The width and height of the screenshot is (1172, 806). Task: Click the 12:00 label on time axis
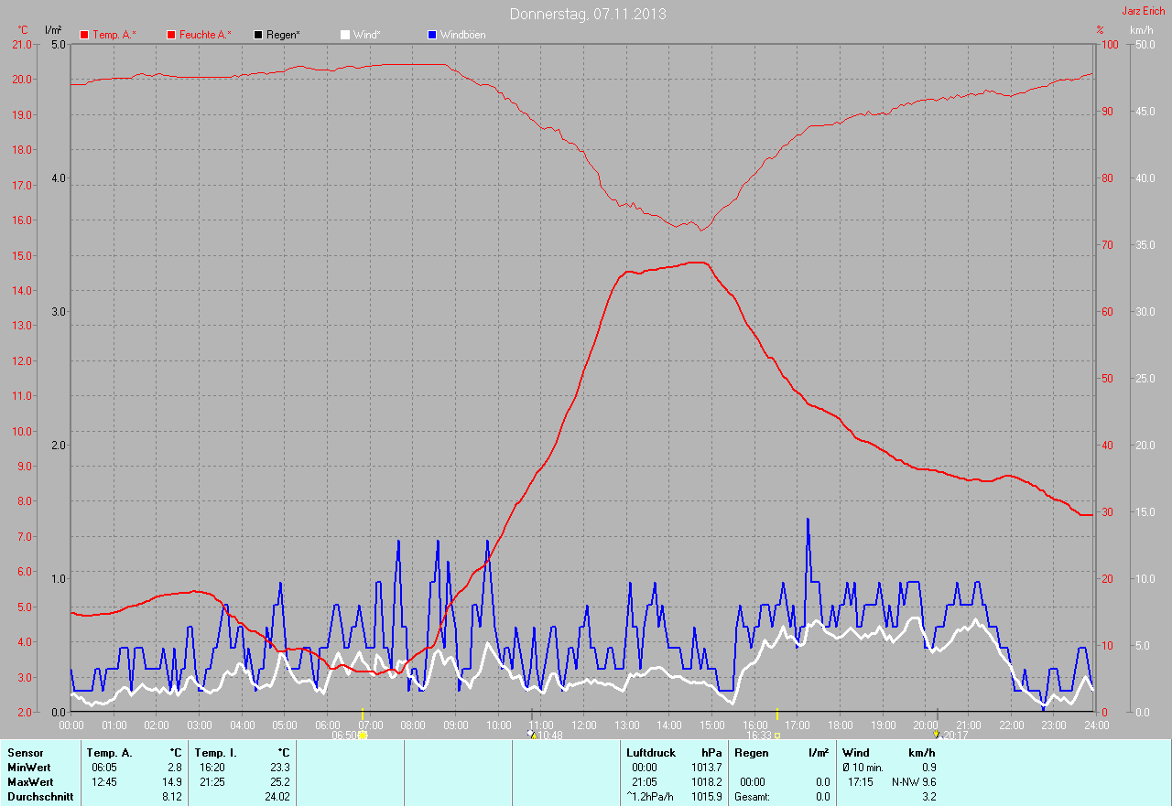(x=583, y=725)
